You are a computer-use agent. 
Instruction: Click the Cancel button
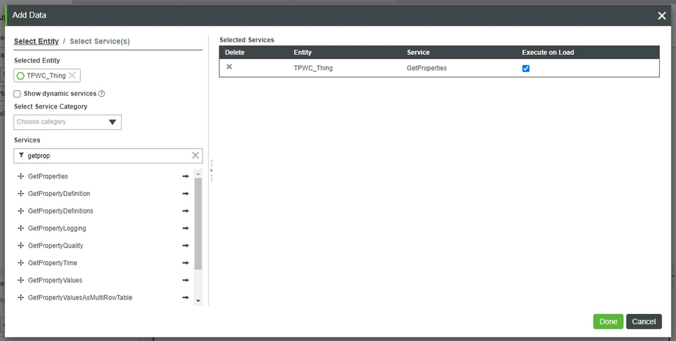point(643,321)
